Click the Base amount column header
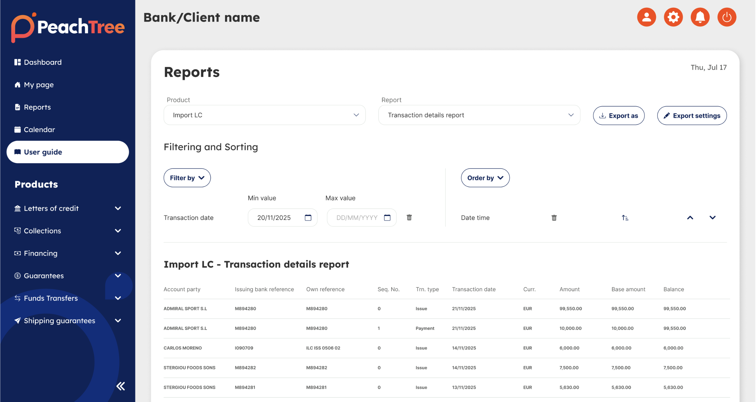756x402 pixels. [x=628, y=289]
